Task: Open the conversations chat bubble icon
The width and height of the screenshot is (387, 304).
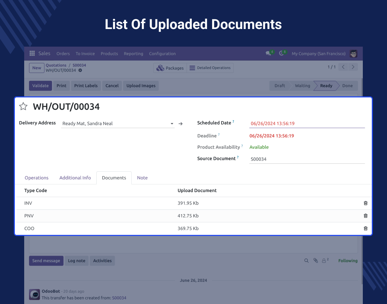Action: click(x=268, y=53)
